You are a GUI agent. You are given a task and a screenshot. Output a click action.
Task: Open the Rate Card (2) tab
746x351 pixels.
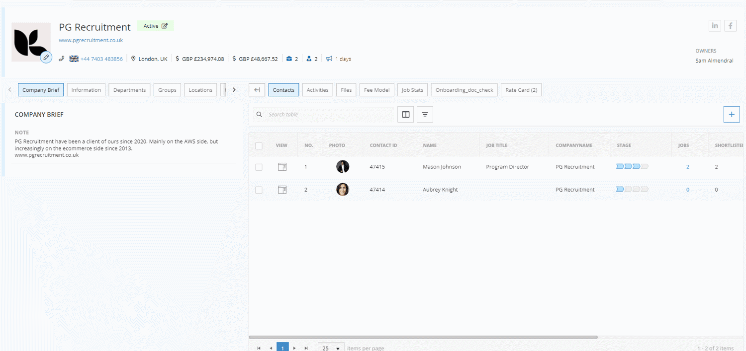point(521,90)
